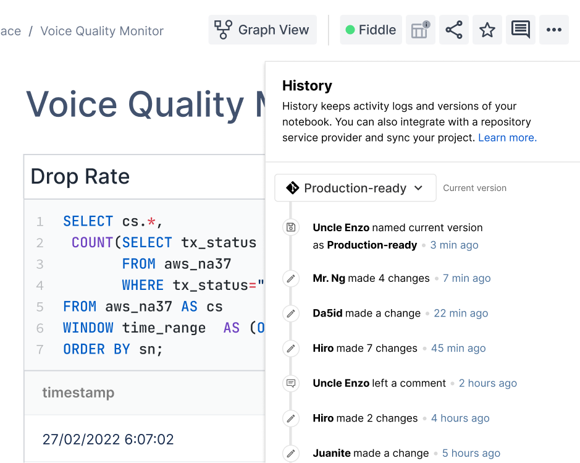Toggle the star to favorite the notebook
The height and width of the screenshot is (463, 580).
coord(487,30)
